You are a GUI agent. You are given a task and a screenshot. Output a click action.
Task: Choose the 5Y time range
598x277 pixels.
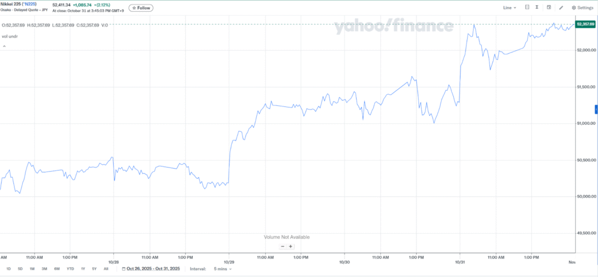pyautogui.click(x=94, y=269)
